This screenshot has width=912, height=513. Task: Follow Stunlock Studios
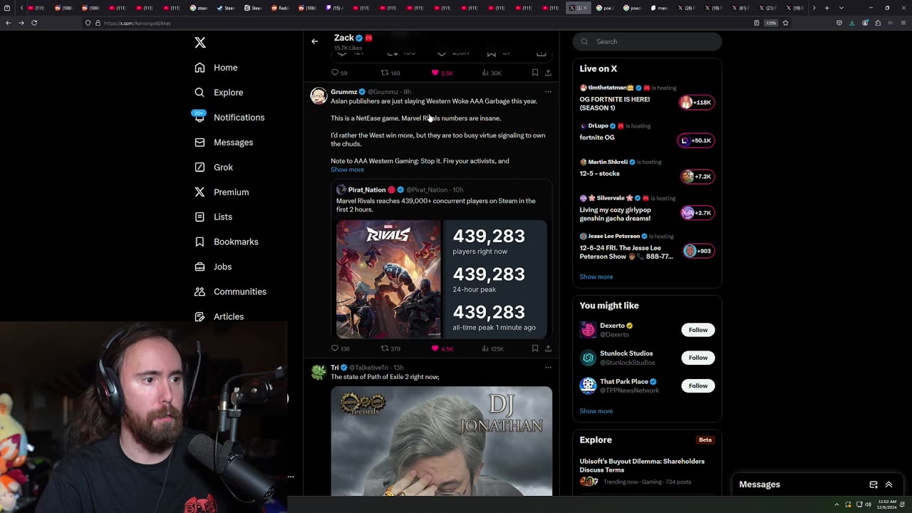(698, 358)
